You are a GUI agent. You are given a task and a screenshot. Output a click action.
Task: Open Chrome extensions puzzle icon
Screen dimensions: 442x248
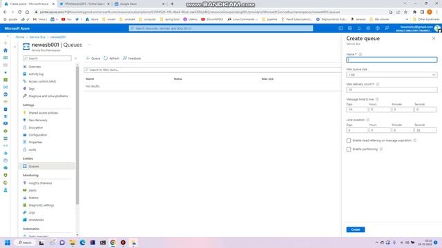coord(414,12)
